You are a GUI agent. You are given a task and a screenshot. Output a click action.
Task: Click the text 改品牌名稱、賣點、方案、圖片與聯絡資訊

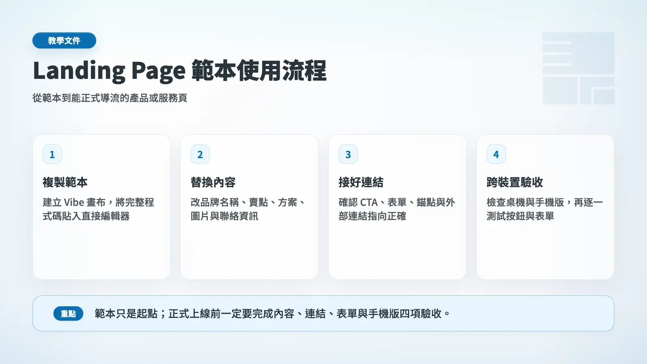248,209
